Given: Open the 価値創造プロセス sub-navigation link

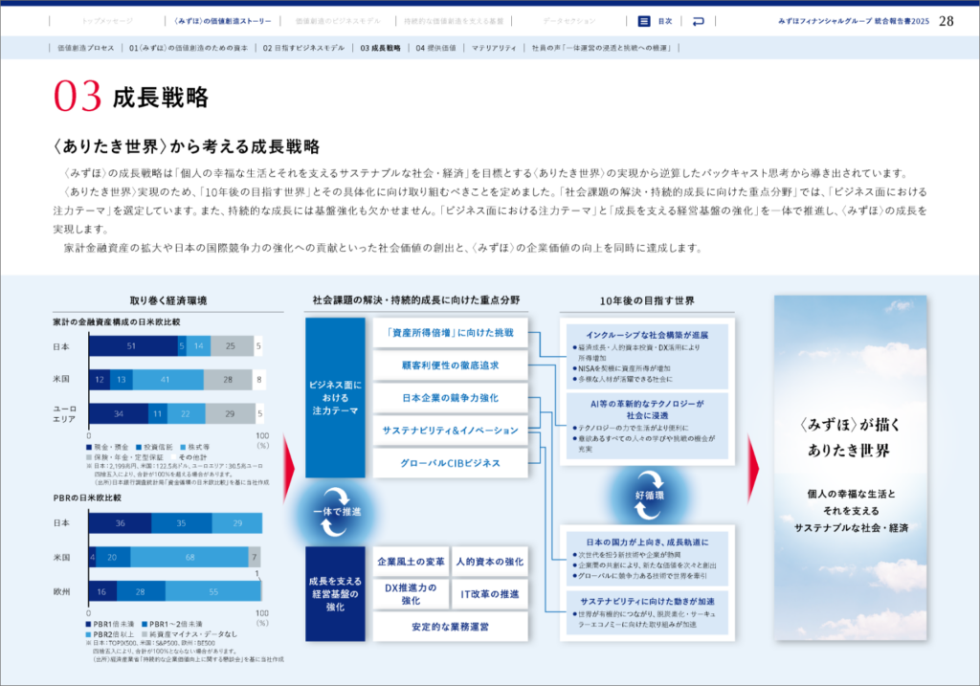Looking at the screenshot, I should pos(85,47).
